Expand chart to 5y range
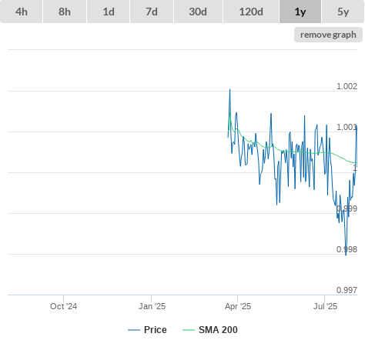 coord(343,12)
